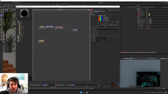Select the Animation tab under Filename
Image resolution: width=168 pixels, height=94 pixels.
(104, 16)
